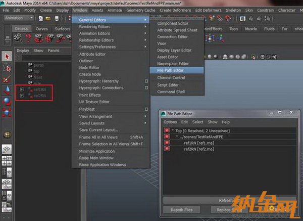Select the Scale tool cube icon
Image resolution: width=303 pixels, height=221 pixels.
point(7,113)
